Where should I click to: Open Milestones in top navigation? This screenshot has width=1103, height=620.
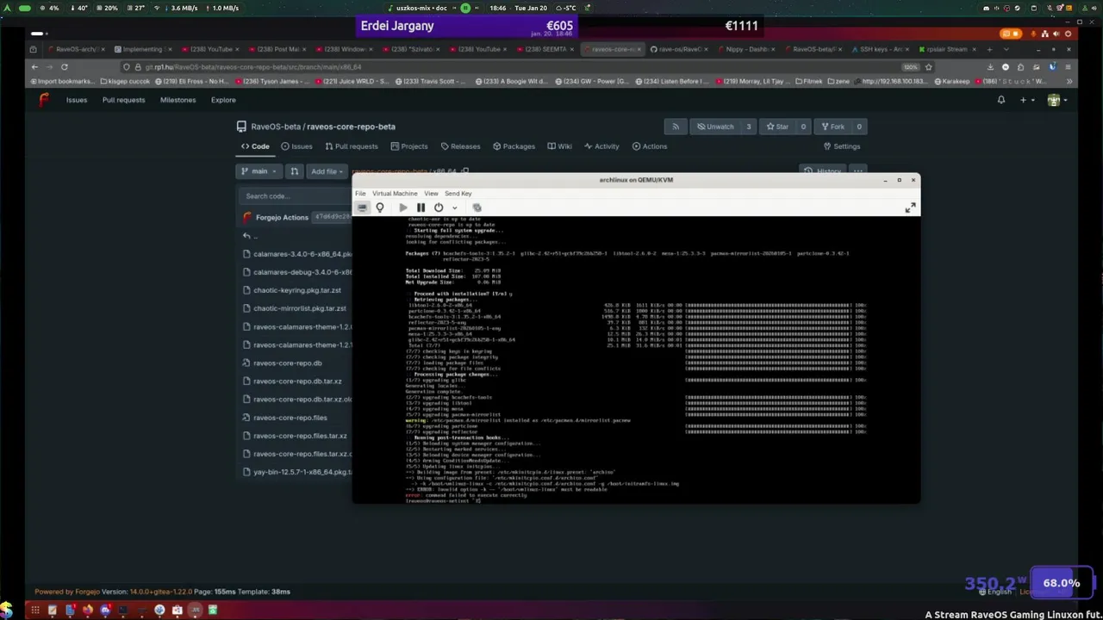coord(178,100)
